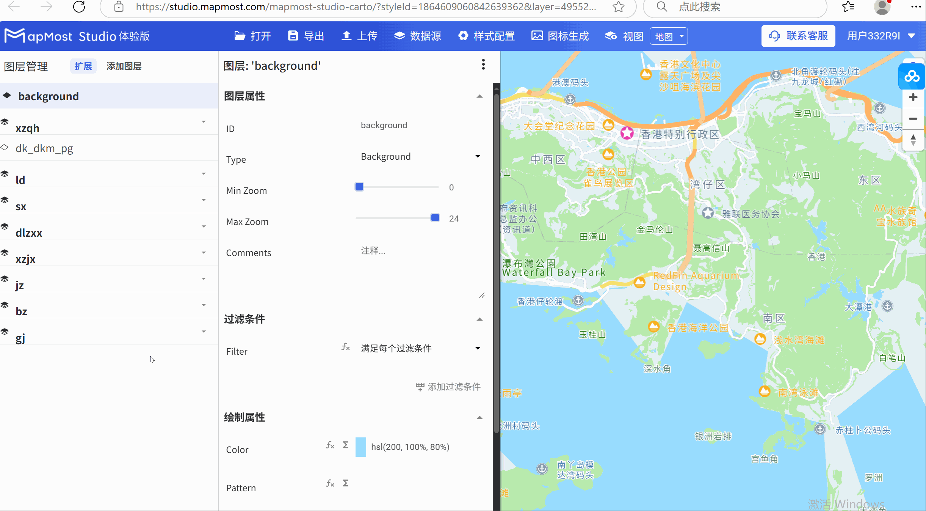The height and width of the screenshot is (511, 926).
Task: Open the 地图 map mode dropdown
Action: point(669,36)
